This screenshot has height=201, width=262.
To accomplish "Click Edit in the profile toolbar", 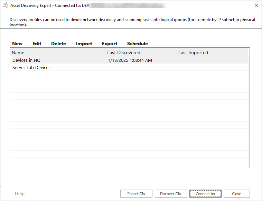I will 37,44.
